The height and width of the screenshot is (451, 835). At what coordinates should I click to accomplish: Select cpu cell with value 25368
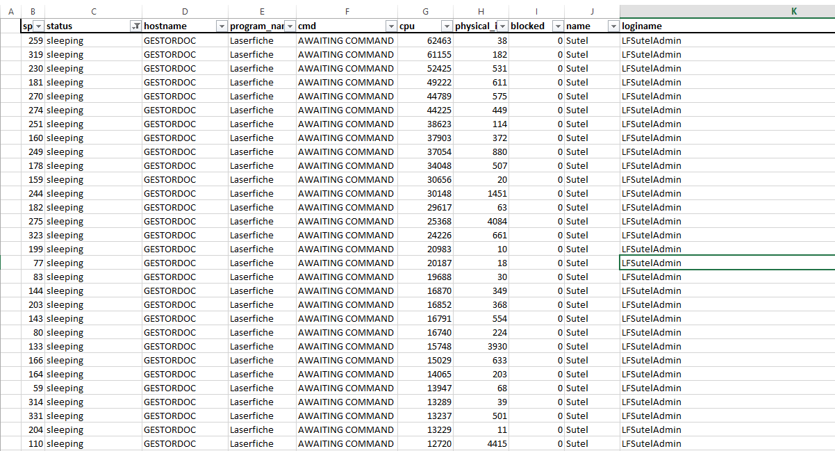[425, 221]
